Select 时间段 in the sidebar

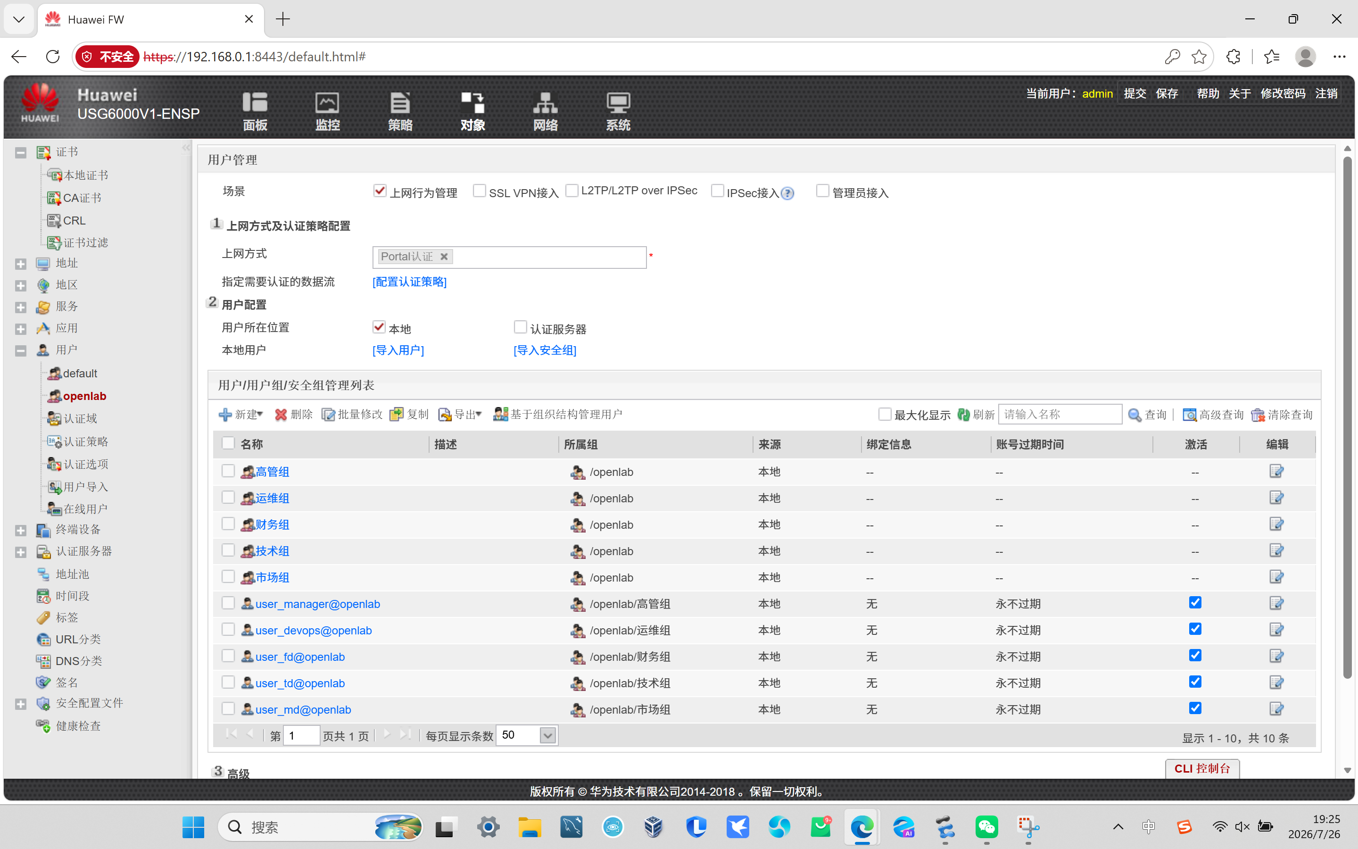[x=73, y=596]
